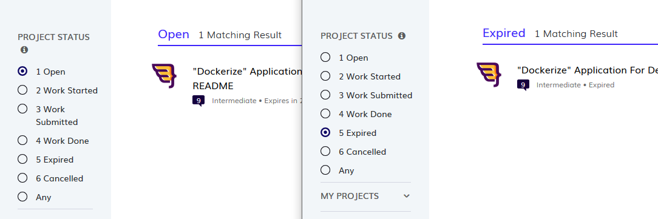Open "Dockerize" Application README project link
Image resolution: width=658 pixels, height=219 pixels.
tap(247, 78)
